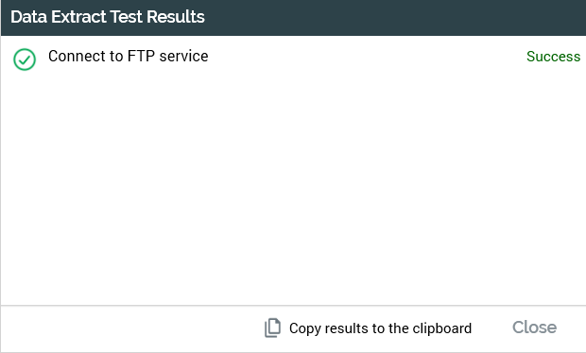Copy test results using the footer link
586x353 pixels.
[368, 328]
